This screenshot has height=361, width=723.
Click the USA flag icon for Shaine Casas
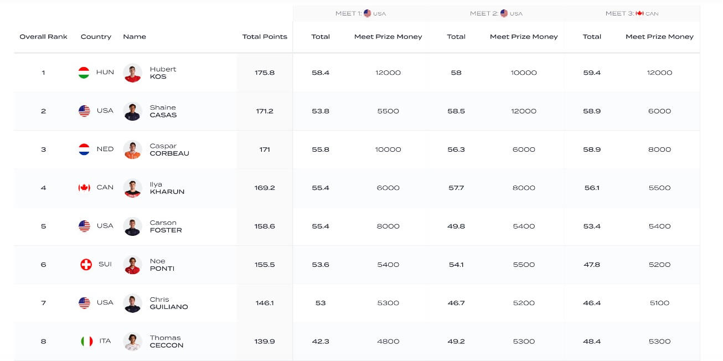(84, 111)
